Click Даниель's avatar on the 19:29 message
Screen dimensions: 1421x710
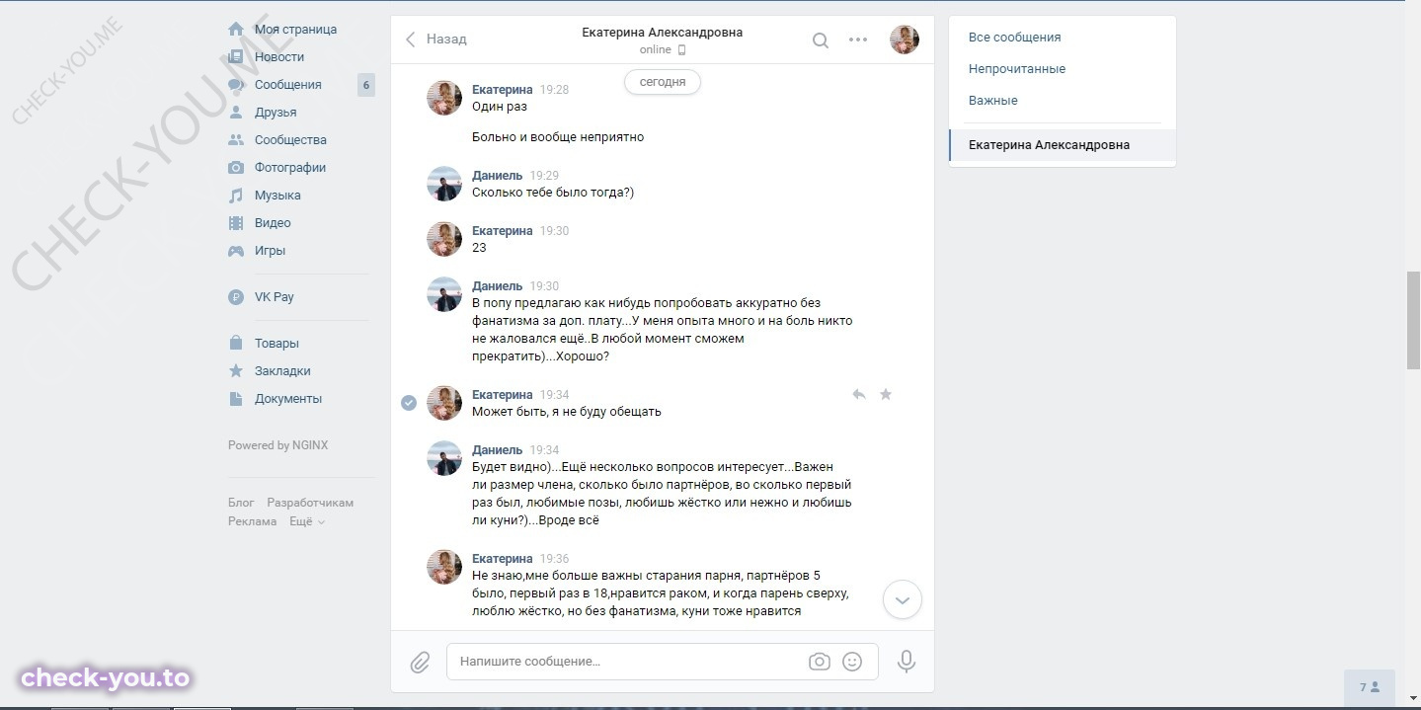click(444, 185)
